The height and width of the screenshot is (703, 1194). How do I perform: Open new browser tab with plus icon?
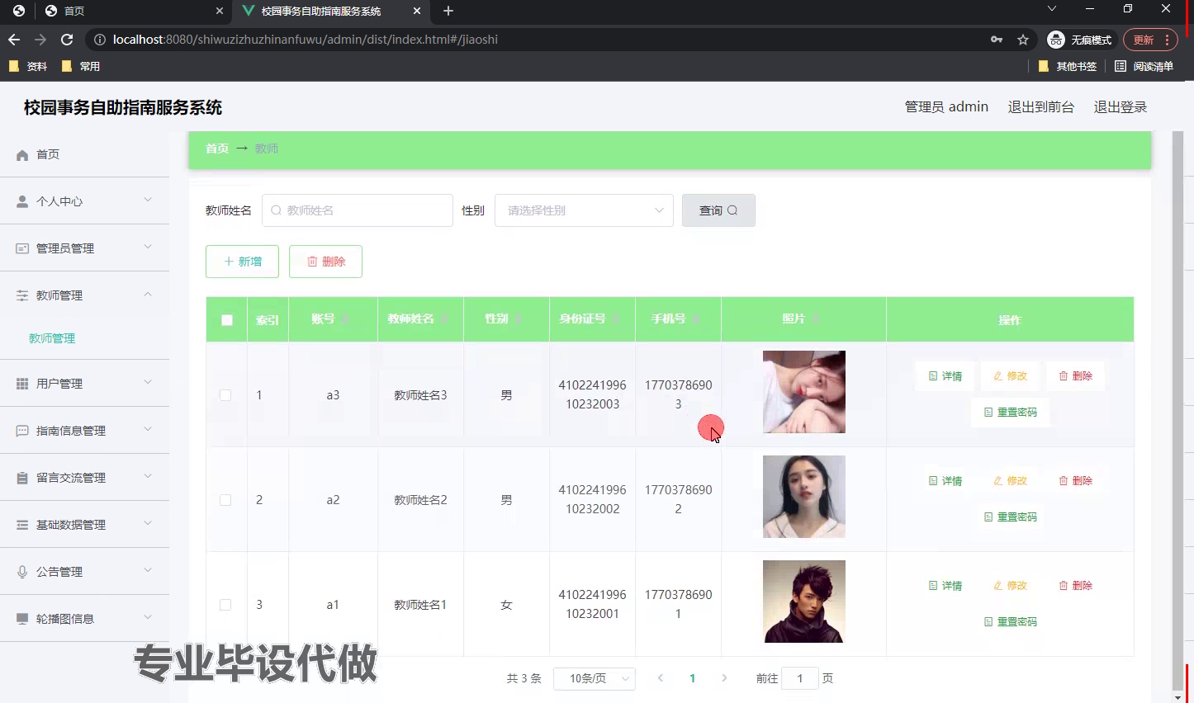click(x=448, y=11)
